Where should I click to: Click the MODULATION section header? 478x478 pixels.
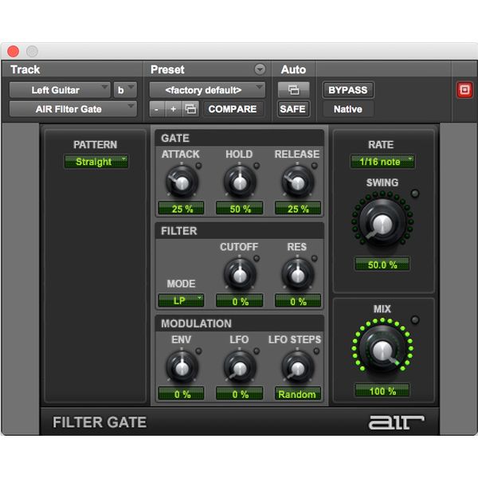(239, 323)
